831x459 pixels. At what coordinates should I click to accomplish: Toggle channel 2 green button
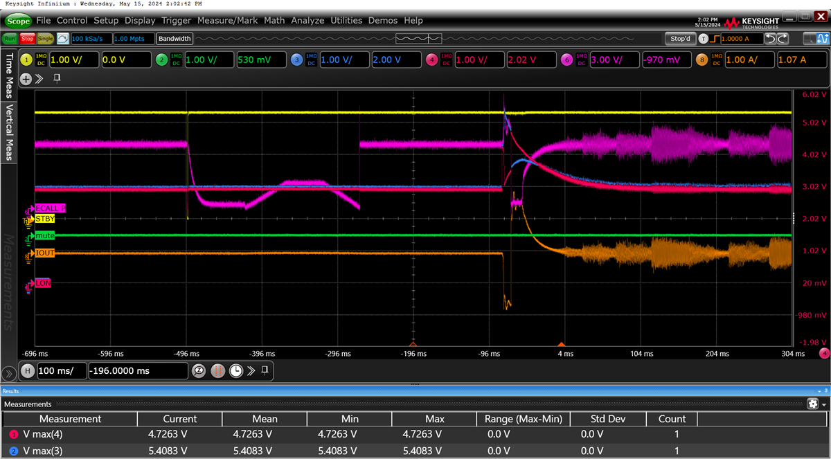coord(161,60)
